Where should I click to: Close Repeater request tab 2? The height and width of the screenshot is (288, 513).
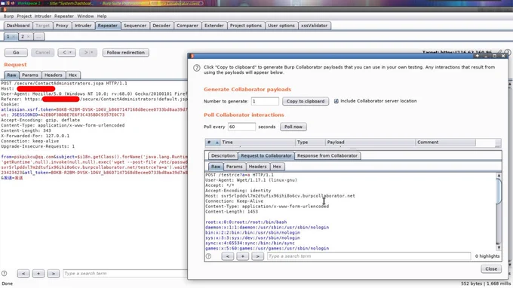(x=29, y=37)
